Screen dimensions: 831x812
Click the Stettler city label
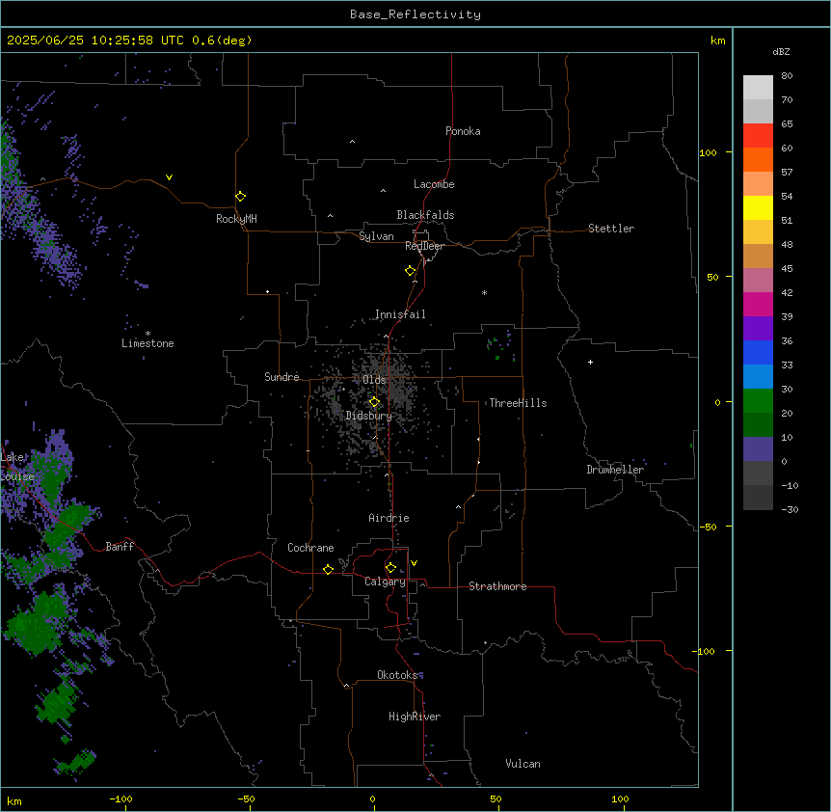tap(610, 229)
